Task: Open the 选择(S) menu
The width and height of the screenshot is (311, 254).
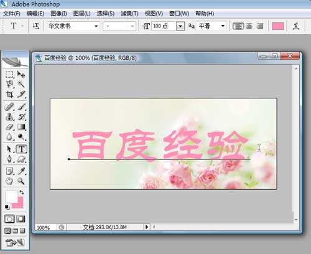Action: pyautogui.click(x=106, y=14)
